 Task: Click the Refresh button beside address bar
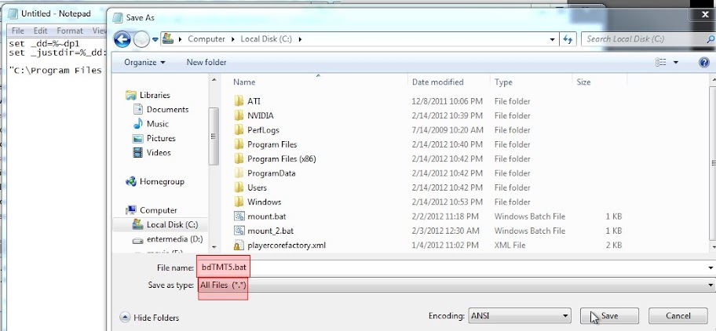568,39
